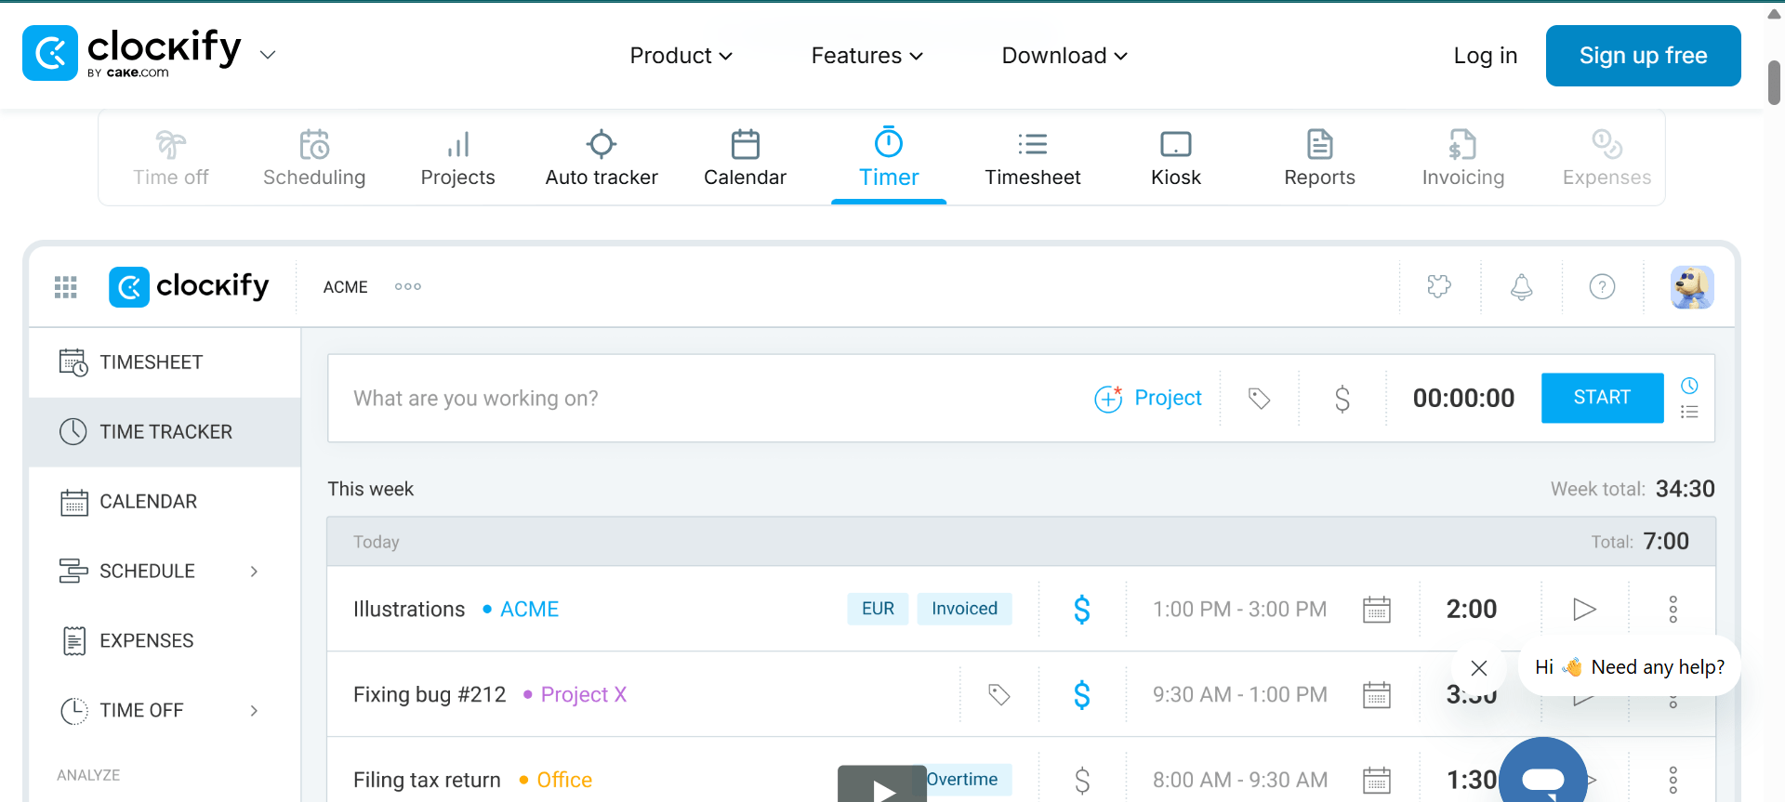Open the user profile avatar

tap(1692, 286)
